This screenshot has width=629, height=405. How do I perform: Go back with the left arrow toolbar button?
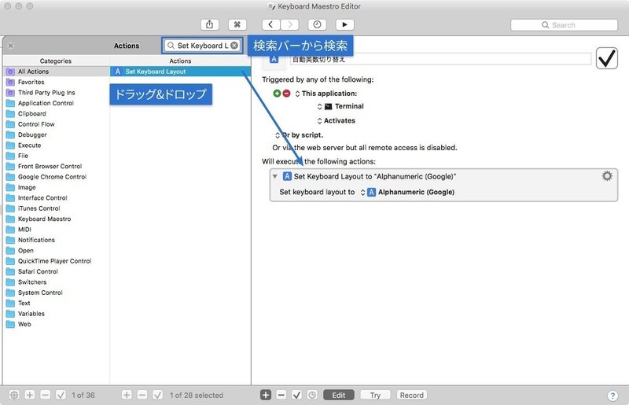[x=270, y=24]
